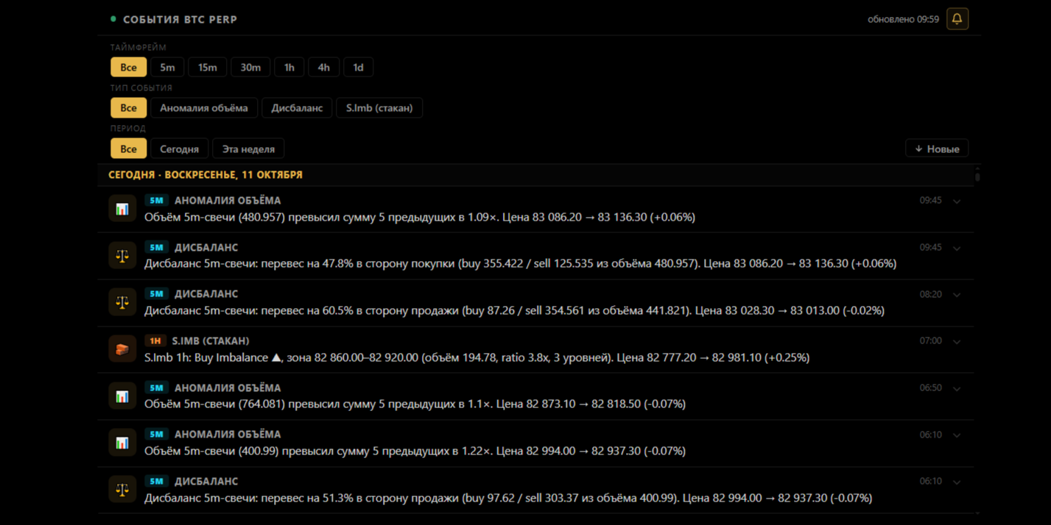Expand the 06:10 Дисбаланс event details
Screen dimensions: 1051x525
click(x=957, y=482)
